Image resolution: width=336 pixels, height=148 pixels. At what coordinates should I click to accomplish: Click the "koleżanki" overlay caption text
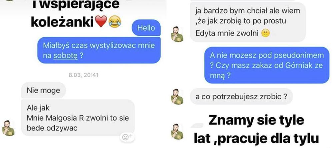pos(62,22)
